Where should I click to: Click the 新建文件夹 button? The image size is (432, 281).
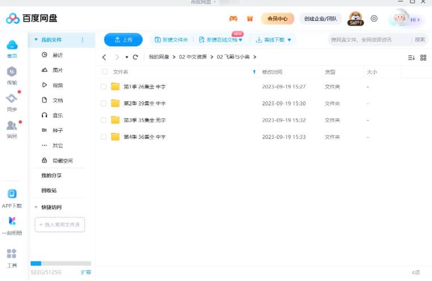coord(171,40)
